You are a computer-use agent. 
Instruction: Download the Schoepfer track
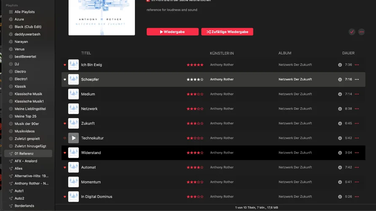tap(340, 79)
